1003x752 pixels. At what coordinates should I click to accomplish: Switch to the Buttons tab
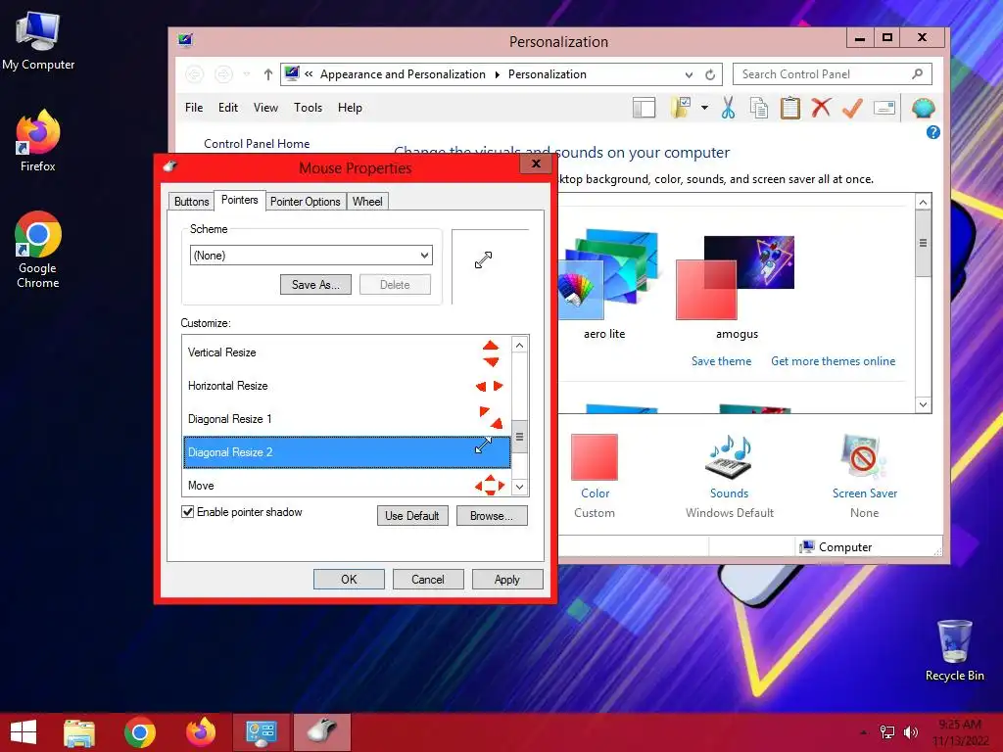pos(191,202)
